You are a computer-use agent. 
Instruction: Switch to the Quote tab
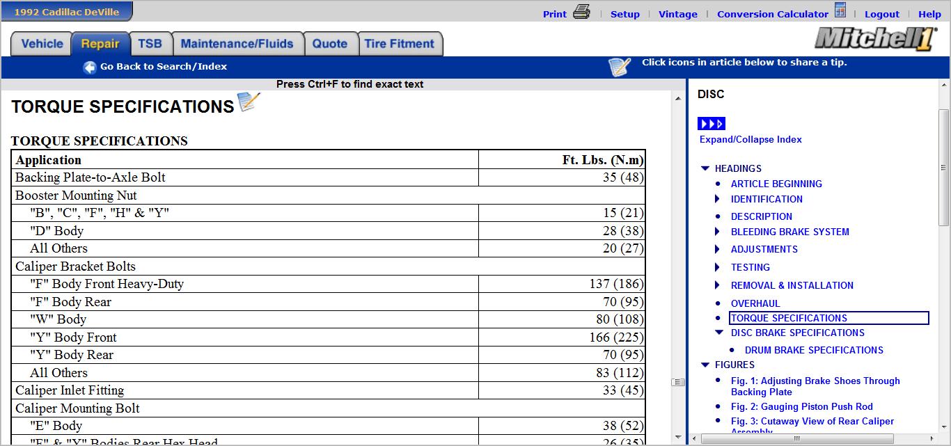click(x=330, y=44)
